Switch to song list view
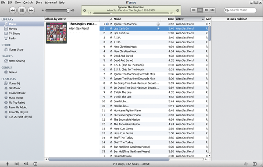 (194, 10)
